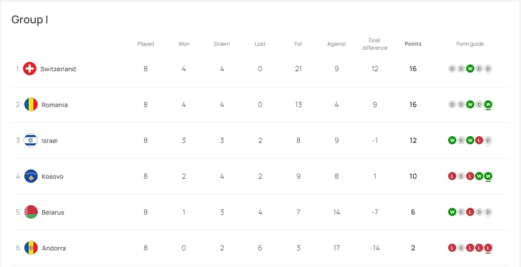The height and width of the screenshot is (267, 521).
Task: Click the Israel flag icon
Action: click(x=31, y=141)
